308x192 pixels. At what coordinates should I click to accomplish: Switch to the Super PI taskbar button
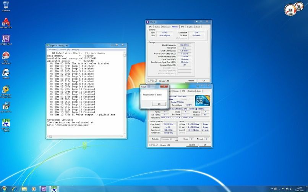(x=54, y=189)
